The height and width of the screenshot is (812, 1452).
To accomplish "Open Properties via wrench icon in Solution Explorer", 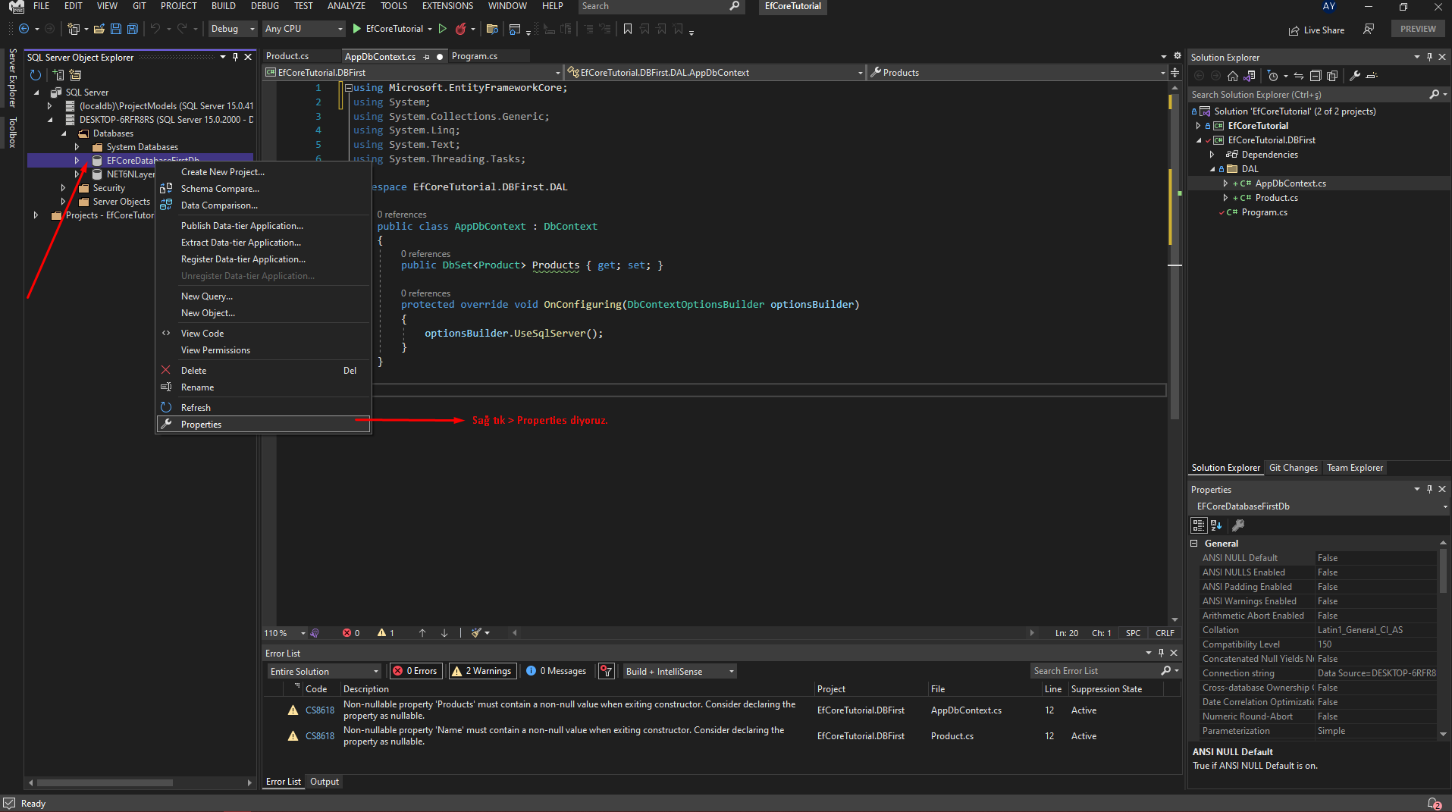I will click(1355, 76).
